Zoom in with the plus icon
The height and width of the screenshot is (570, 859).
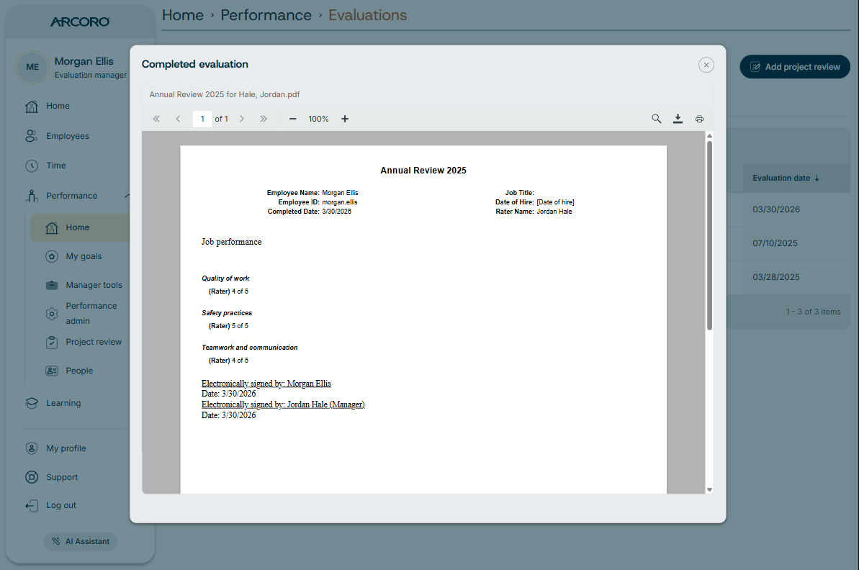345,119
